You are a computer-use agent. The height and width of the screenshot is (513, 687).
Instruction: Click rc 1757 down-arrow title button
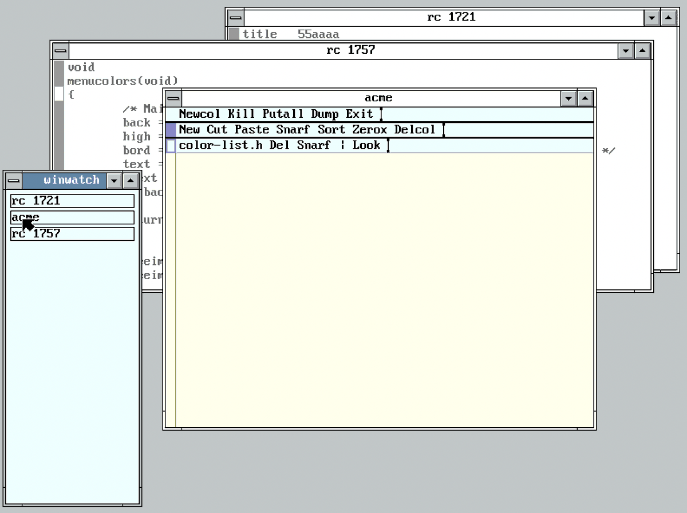pos(626,50)
